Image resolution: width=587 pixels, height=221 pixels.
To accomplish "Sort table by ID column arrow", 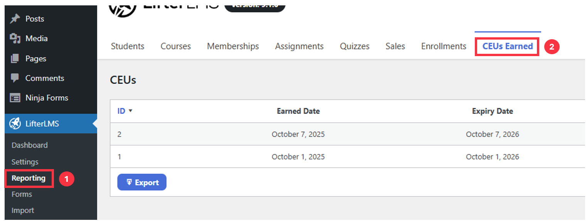I will click(x=130, y=111).
